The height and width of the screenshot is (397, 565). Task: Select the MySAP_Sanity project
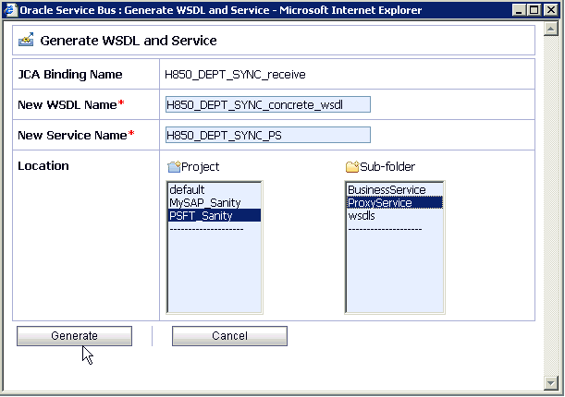pos(215,202)
